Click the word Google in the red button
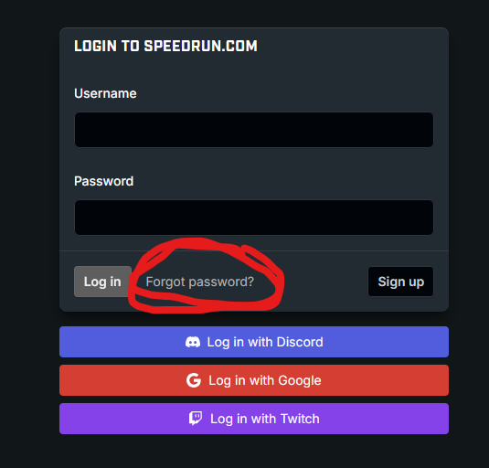The image size is (489, 468). click(x=300, y=380)
